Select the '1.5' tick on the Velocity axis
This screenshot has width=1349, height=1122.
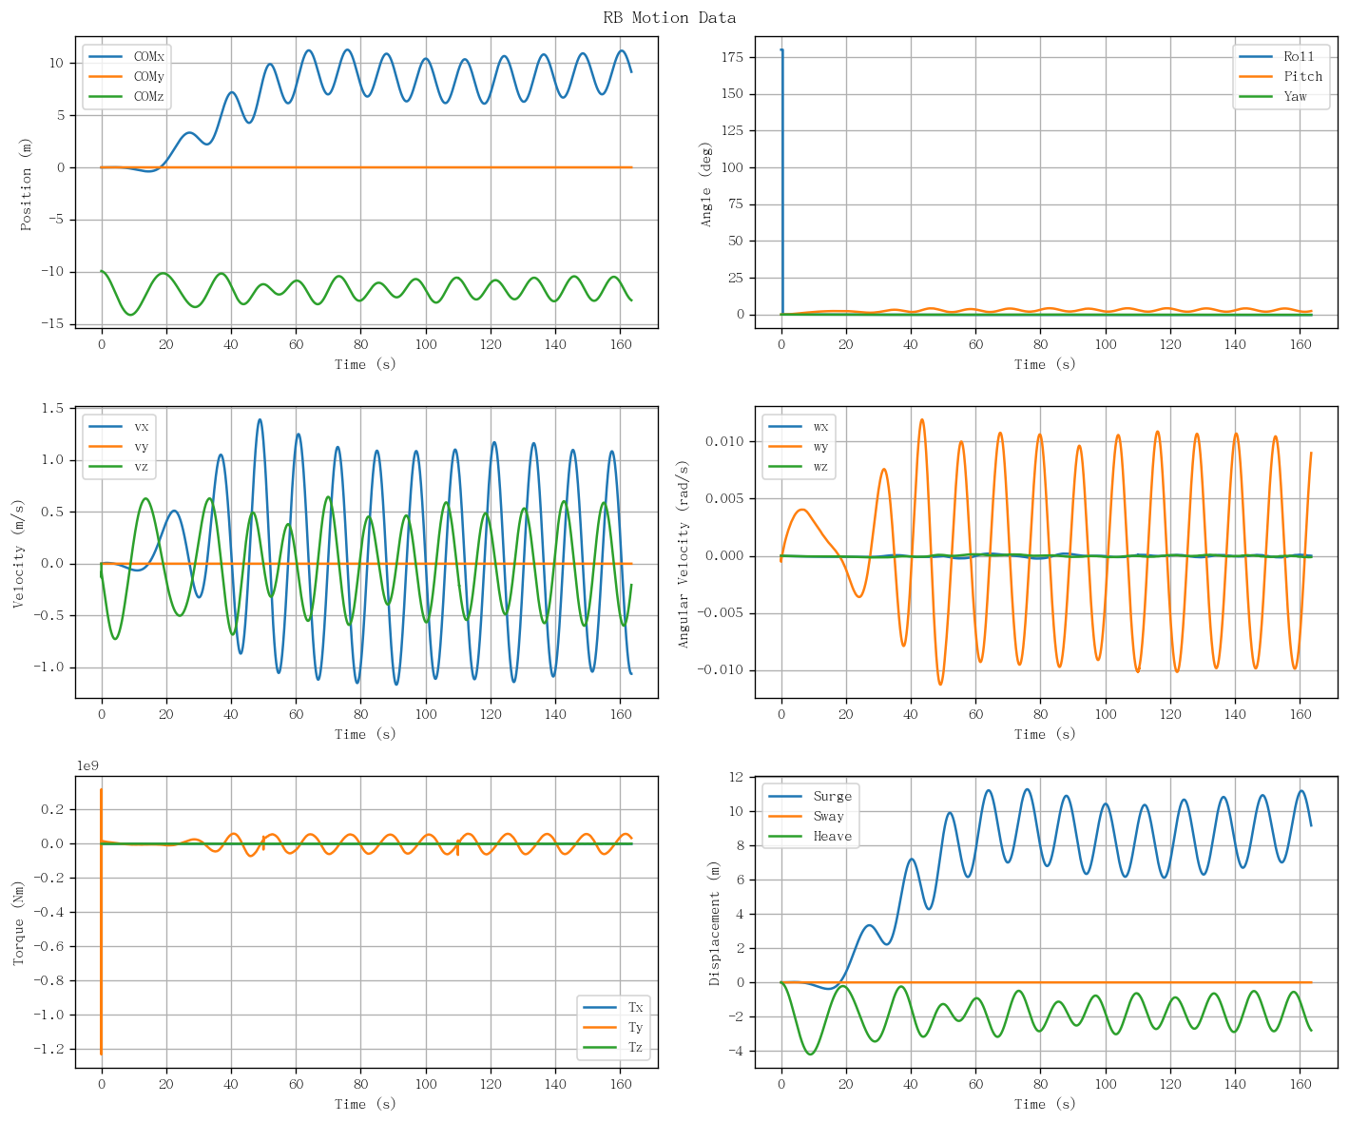[55, 409]
